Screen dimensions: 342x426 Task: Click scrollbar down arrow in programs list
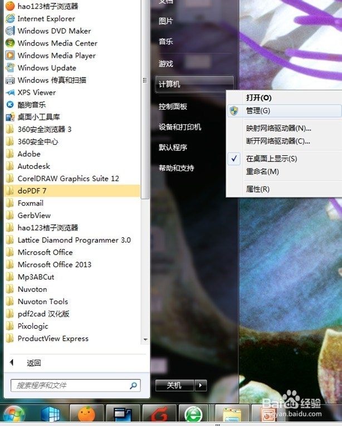[x=145, y=340]
